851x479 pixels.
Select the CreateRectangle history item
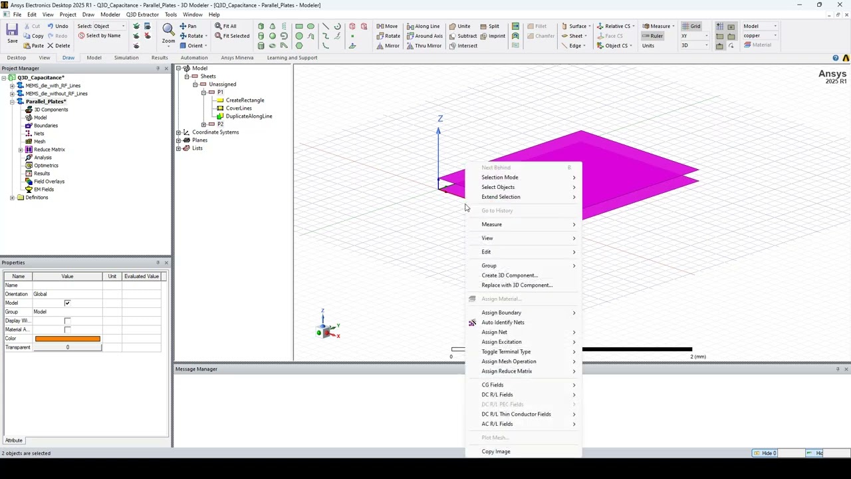pos(245,100)
